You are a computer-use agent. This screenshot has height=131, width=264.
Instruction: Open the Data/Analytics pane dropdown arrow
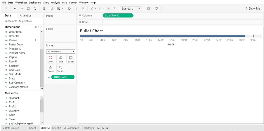(x=42, y=15)
